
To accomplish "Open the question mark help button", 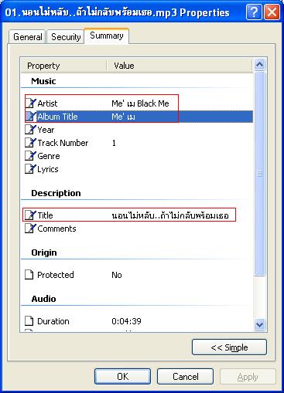I will pyautogui.click(x=254, y=12).
